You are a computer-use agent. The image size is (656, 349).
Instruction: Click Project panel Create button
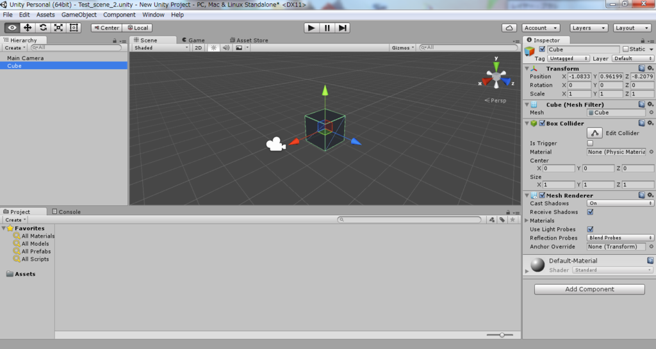point(15,220)
